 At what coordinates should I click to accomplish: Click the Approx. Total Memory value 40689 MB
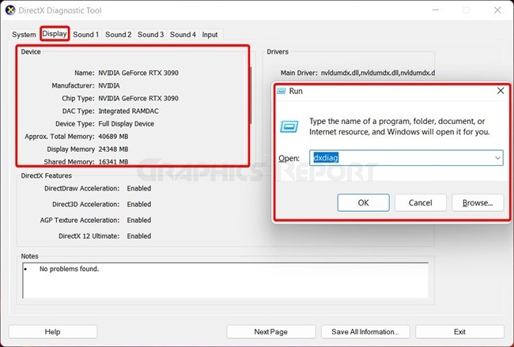pyautogui.click(x=113, y=136)
